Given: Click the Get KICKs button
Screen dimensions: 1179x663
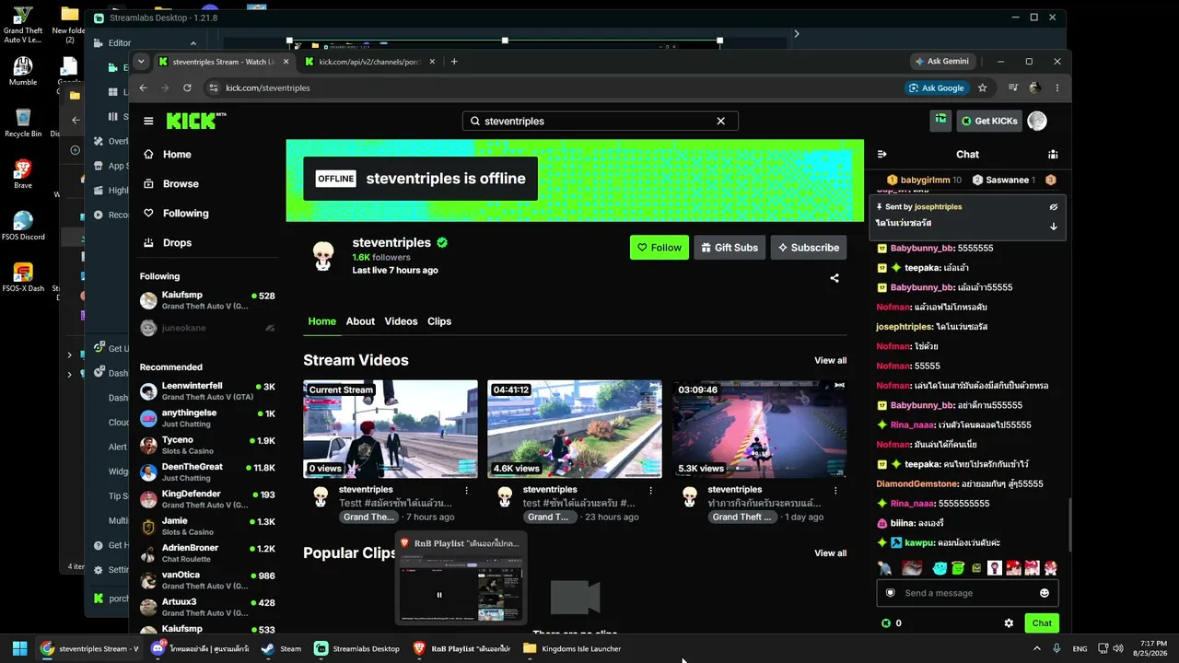Looking at the screenshot, I should coord(989,121).
